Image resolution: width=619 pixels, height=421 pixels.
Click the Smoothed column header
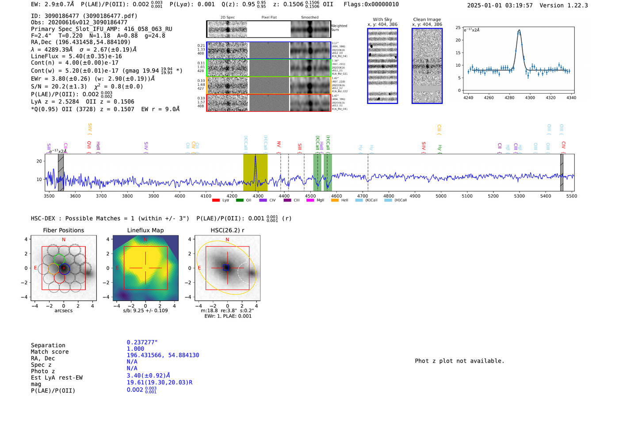(310, 17)
